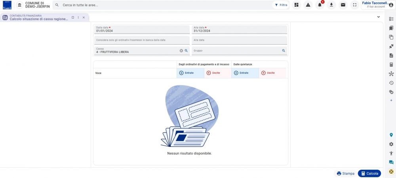
Task: Open the location pin icon in sidebar
Action: tap(391, 135)
